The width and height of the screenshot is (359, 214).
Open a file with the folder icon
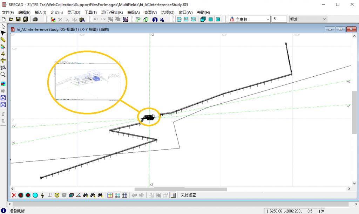11,20
